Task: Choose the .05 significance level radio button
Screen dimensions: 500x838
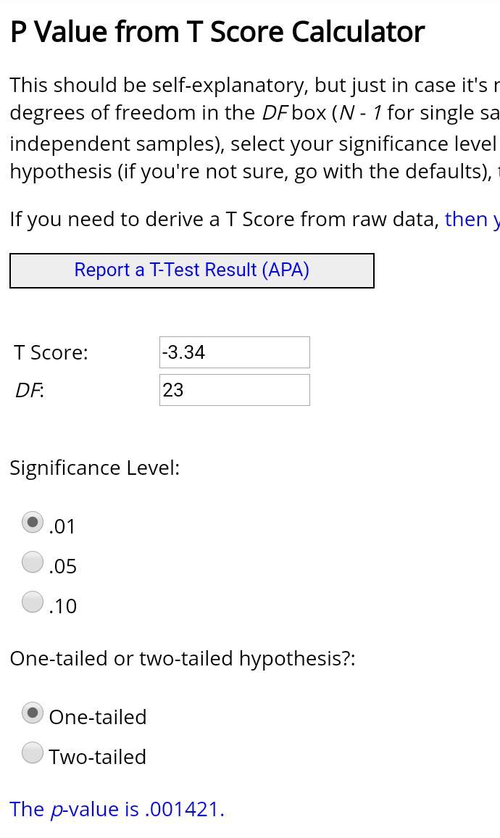Action: (x=33, y=563)
